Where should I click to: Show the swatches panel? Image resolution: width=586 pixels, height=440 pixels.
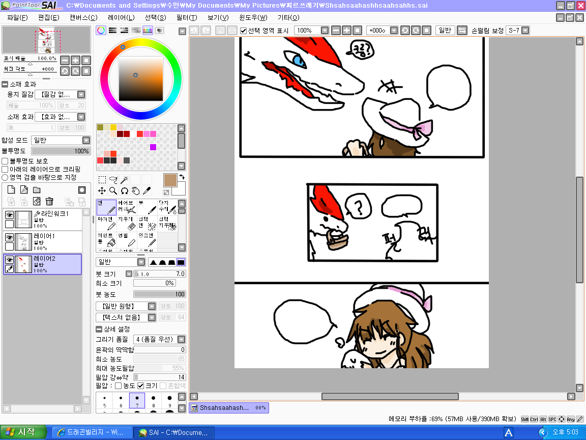(x=148, y=31)
